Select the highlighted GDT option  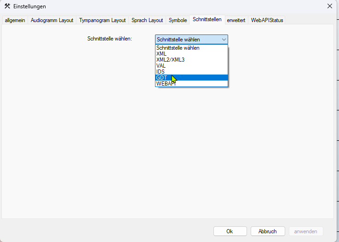coord(162,78)
